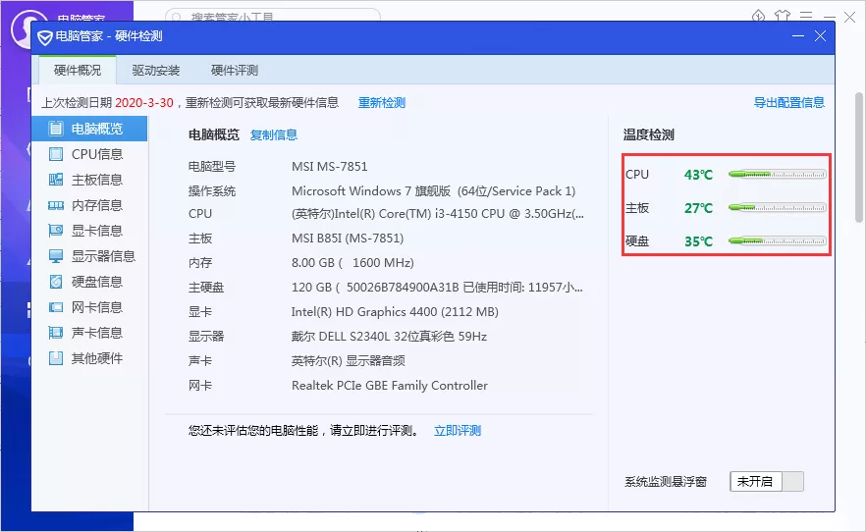The image size is (866, 532).
Task: Open the 其他硬件 other hardware icon
Action: 56,358
